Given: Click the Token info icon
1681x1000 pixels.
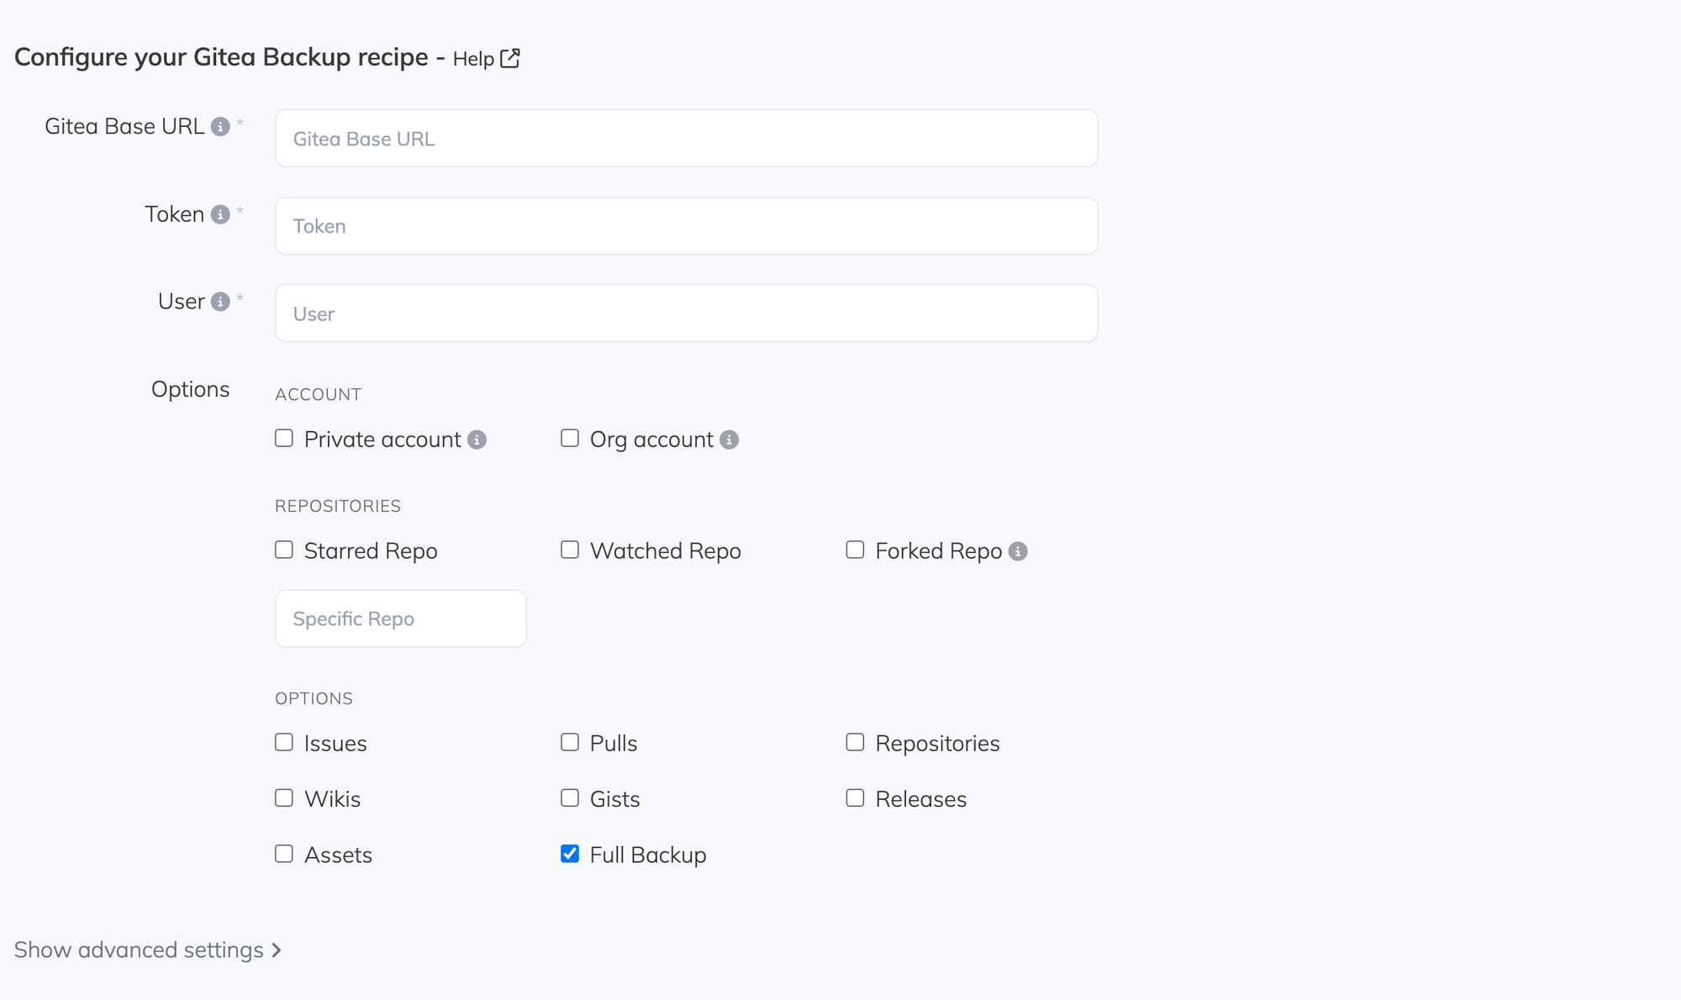Looking at the screenshot, I should [220, 214].
